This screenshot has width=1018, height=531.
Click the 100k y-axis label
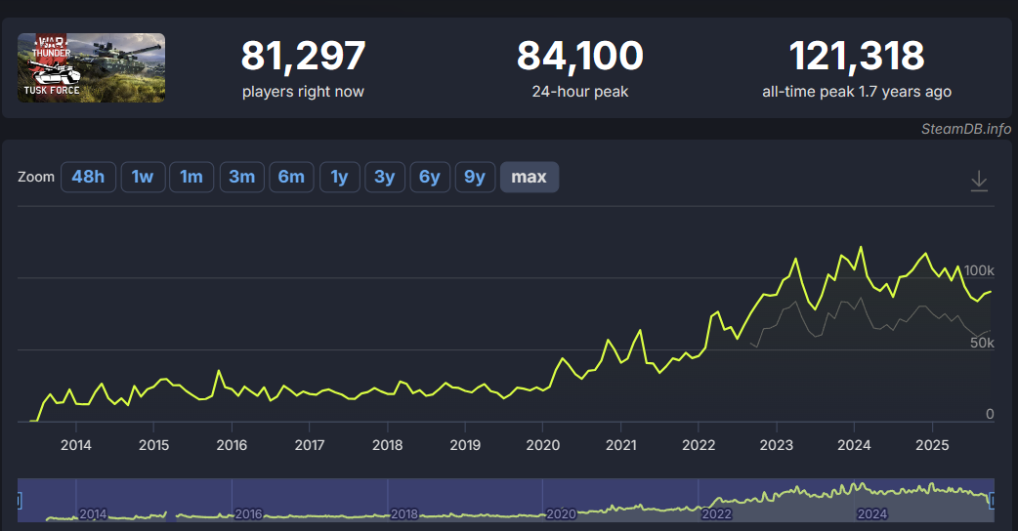click(979, 270)
